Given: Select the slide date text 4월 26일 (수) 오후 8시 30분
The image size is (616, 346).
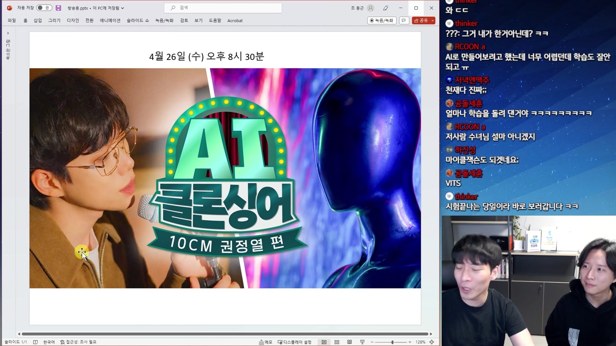Looking at the screenshot, I should pos(207,56).
